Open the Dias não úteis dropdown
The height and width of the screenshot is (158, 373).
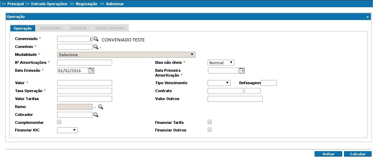tap(221, 63)
